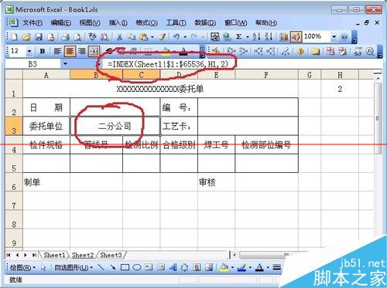Open Print Preview from toolbar
387x288 pixels.
click(77, 37)
